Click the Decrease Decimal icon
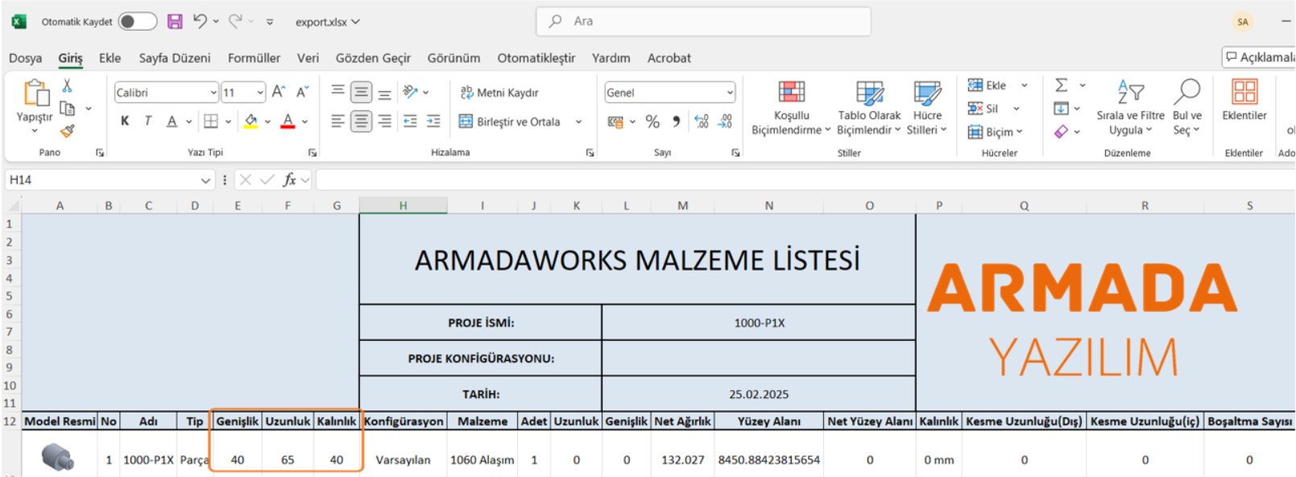This screenshot has height=477, width=1296. 726,122
